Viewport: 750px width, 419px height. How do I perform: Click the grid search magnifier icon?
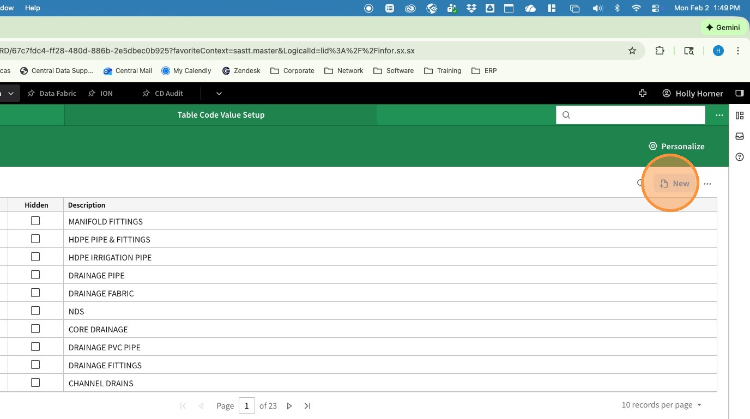pos(641,183)
